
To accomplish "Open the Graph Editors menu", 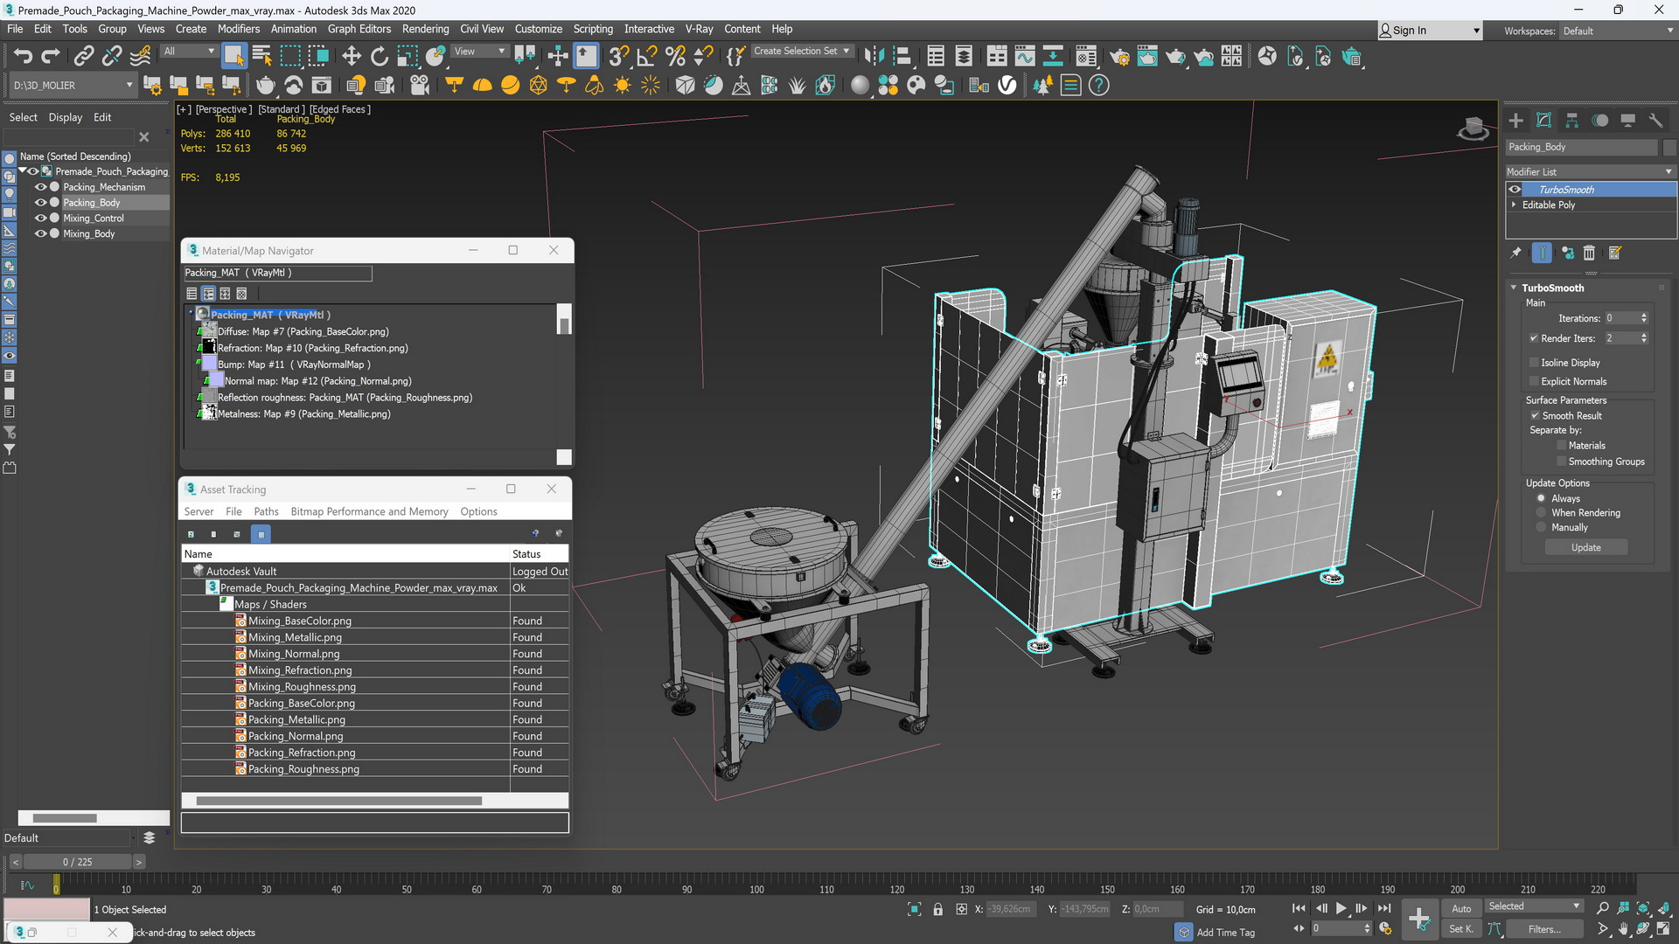I will 359,29.
